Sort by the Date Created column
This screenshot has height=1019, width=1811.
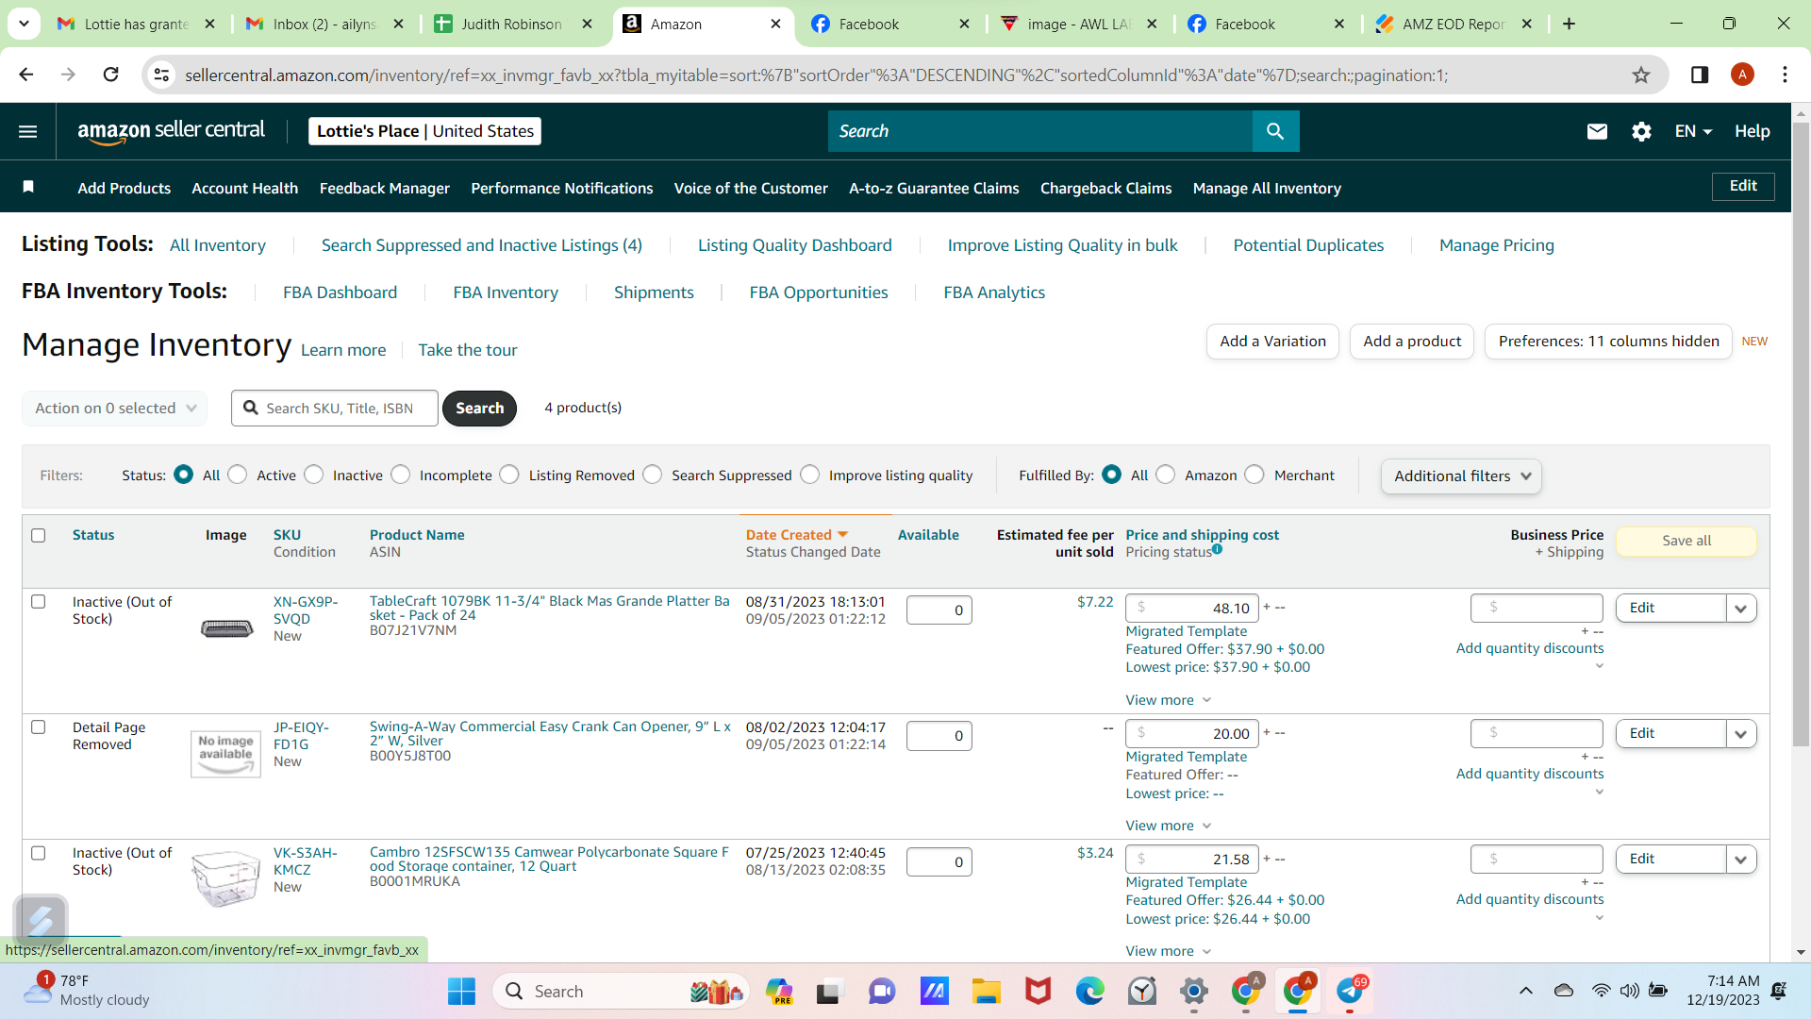click(x=796, y=535)
